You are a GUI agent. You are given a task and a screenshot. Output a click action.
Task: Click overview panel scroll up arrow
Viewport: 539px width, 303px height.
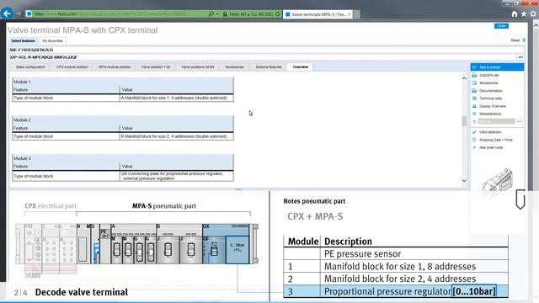click(464, 78)
